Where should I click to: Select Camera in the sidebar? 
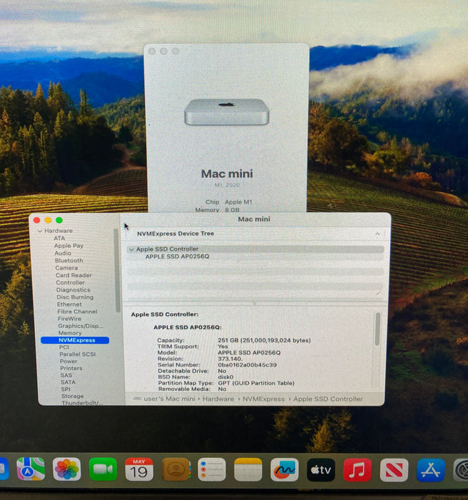(66, 268)
